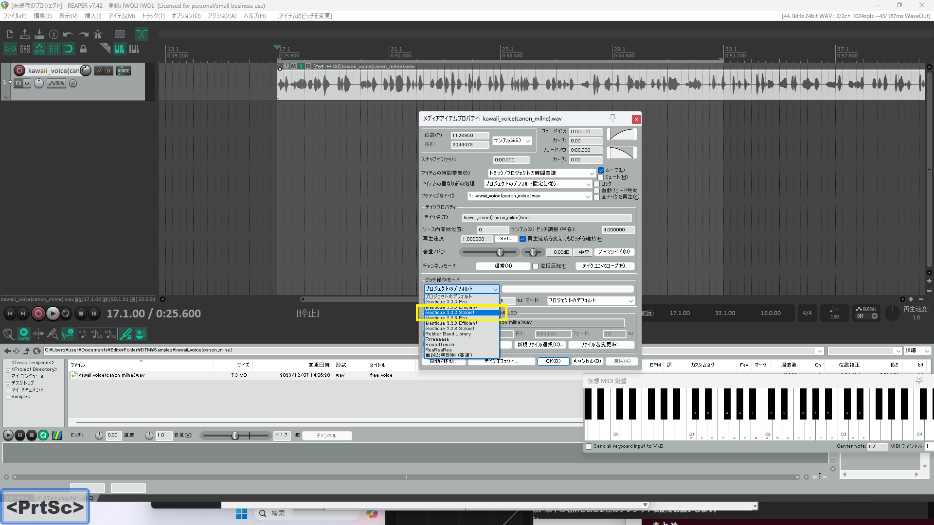Open the 表示(V) menu
This screenshot has width=934, height=525.
tap(68, 16)
